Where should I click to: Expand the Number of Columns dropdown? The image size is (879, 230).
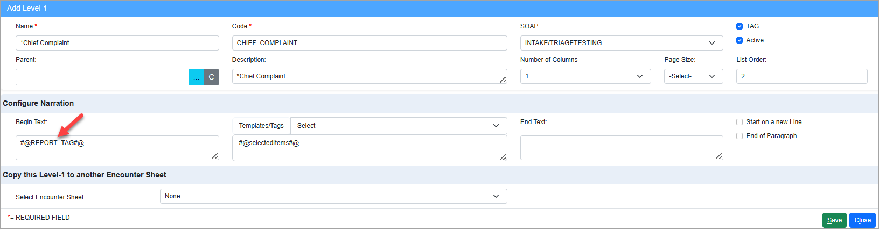click(x=585, y=76)
